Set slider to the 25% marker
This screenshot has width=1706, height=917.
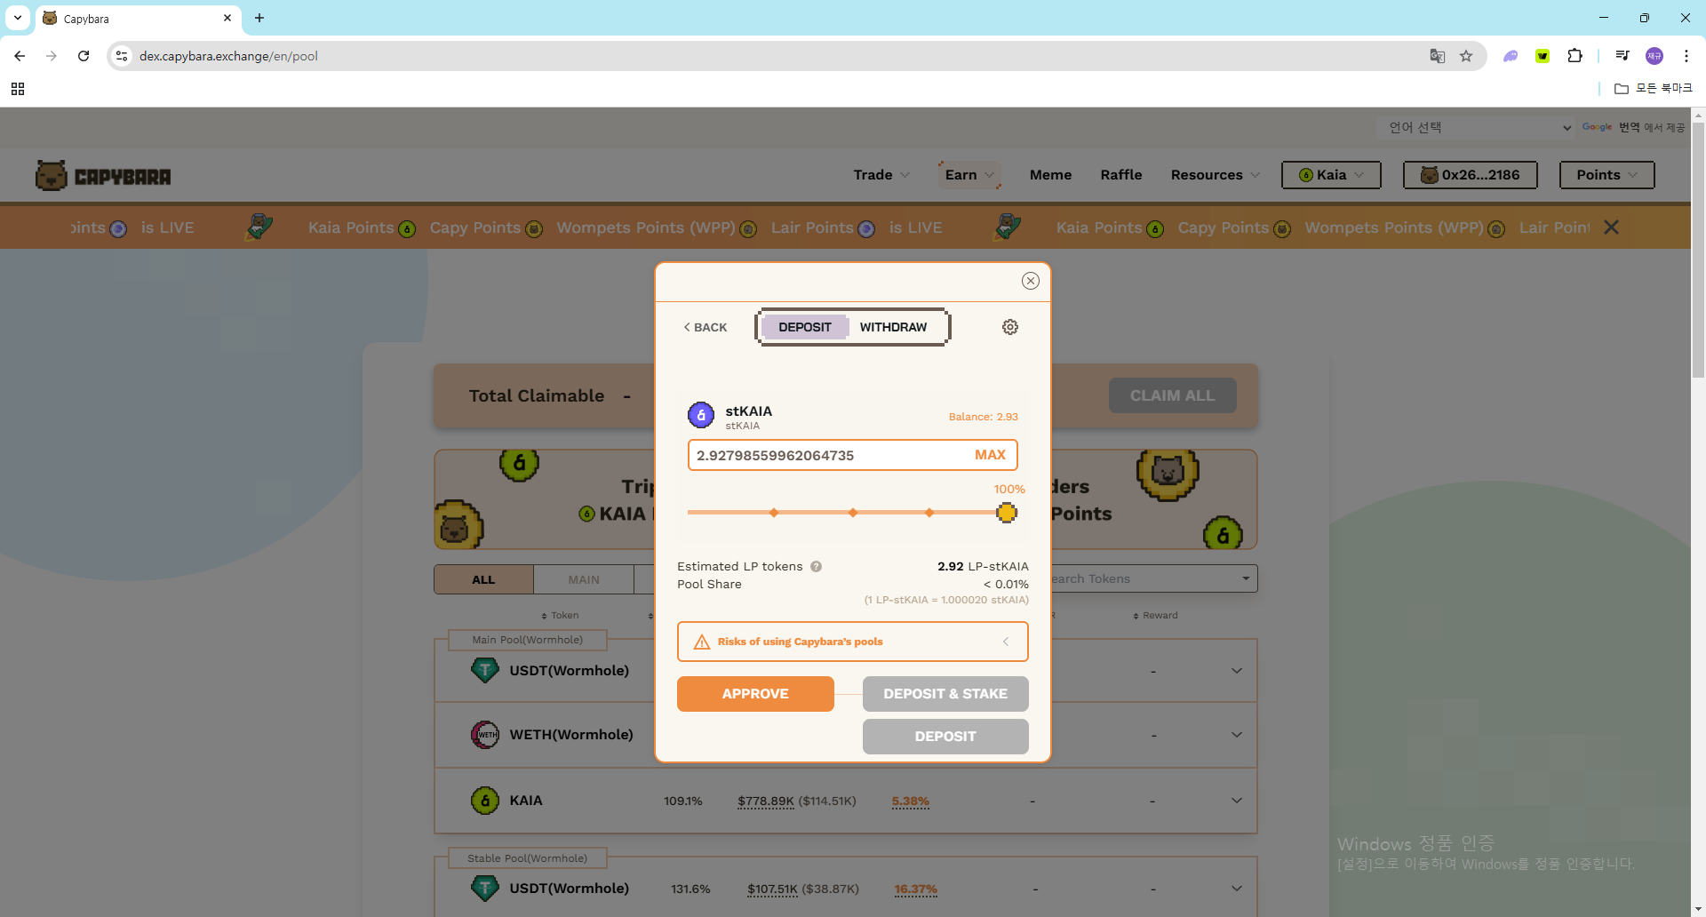click(774, 513)
